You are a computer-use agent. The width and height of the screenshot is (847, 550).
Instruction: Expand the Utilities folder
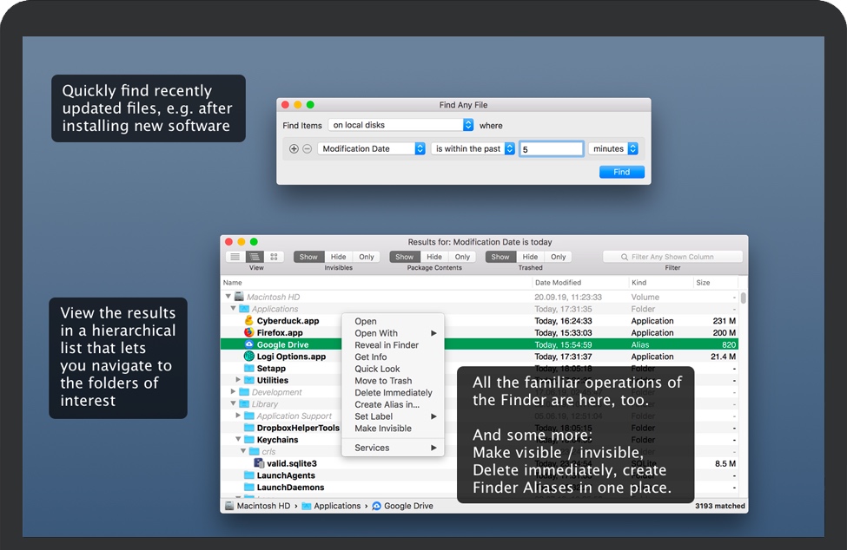[x=239, y=380]
